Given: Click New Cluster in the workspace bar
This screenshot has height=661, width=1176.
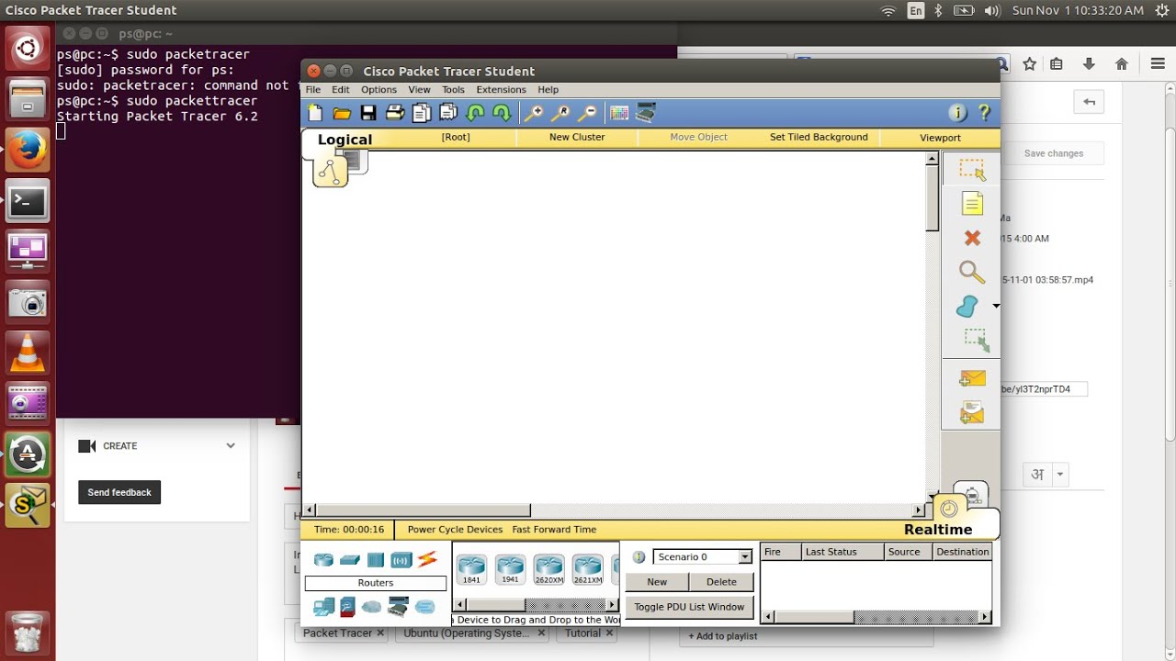Looking at the screenshot, I should (x=577, y=137).
